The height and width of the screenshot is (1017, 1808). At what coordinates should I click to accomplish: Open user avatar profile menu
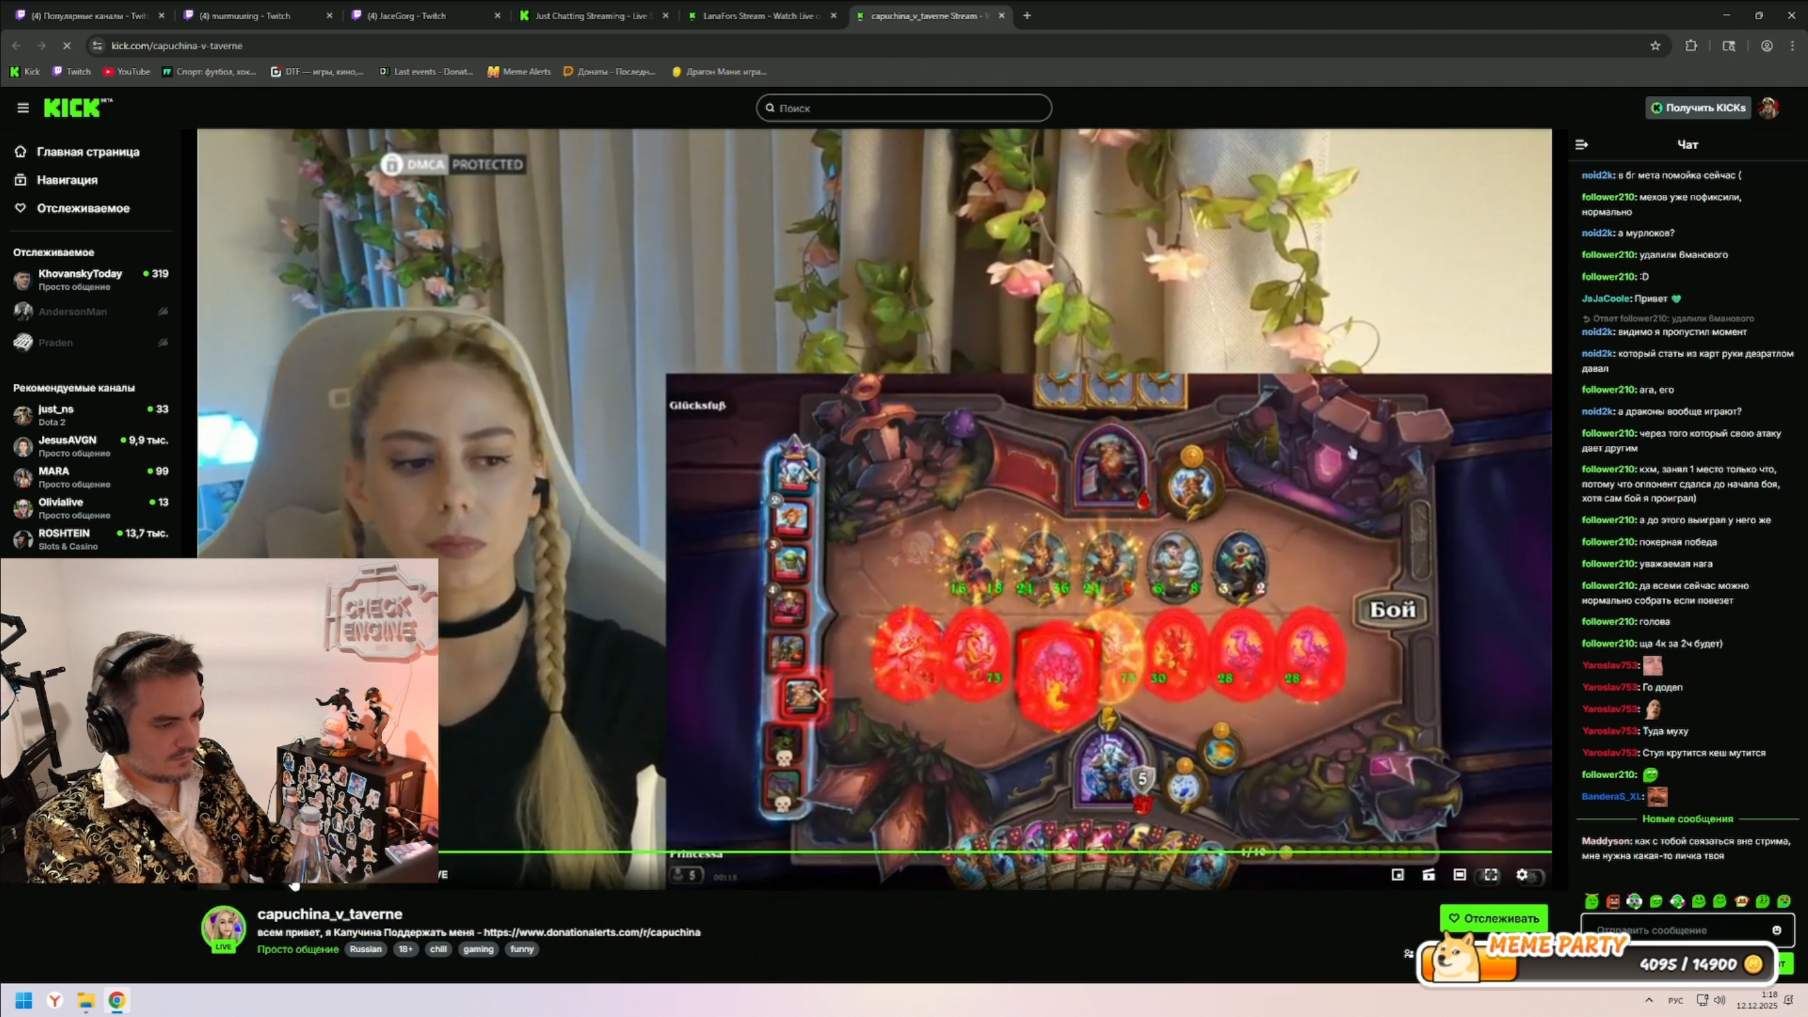pyautogui.click(x=1769, y=108)
